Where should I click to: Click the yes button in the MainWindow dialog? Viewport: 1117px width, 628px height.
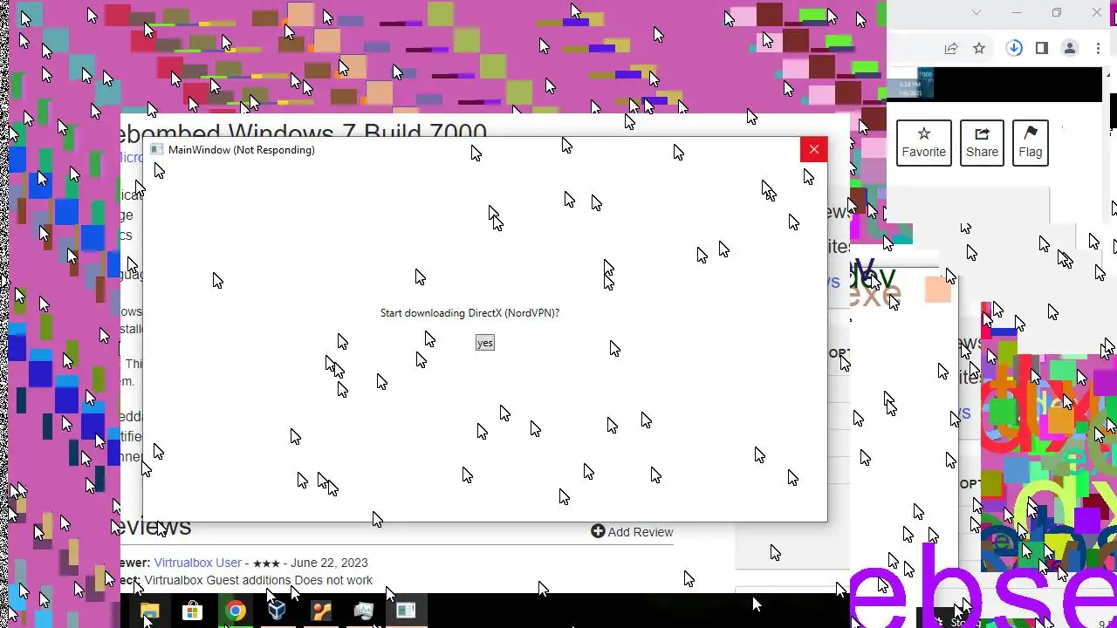(x=484, y=343)
